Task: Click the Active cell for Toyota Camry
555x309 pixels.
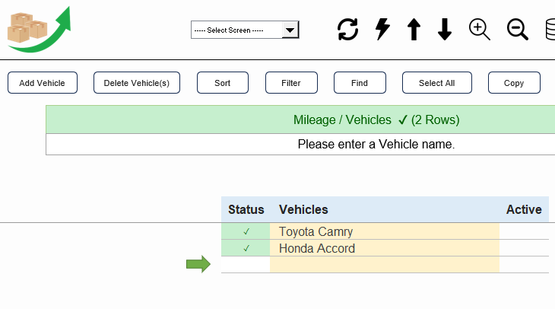Action: tap(524, 231)
